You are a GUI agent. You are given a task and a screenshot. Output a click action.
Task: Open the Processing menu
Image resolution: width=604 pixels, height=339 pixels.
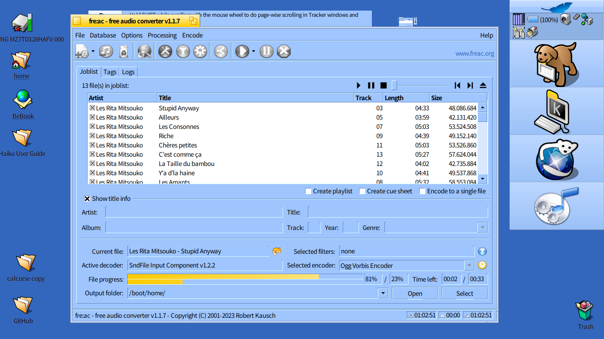[x=162, y=35]
